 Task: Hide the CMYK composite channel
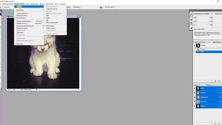(x=195, y=88)
